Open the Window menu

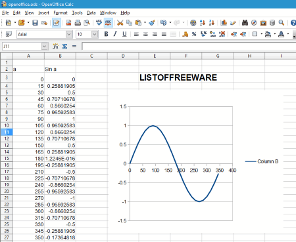pyautogui.click(x=108, y=13)
